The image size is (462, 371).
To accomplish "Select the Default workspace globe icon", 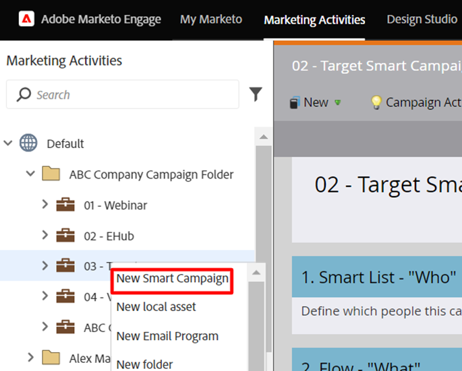I will 28,143.
